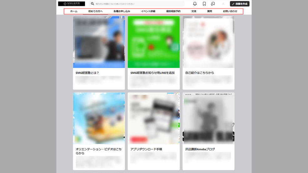Click the SMG経営塾とは？ title
Screen dimensions: 308x173
(x=87, y=73)
